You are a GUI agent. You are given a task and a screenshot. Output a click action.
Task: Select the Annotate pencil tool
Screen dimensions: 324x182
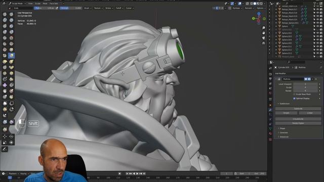coord(5,149)
